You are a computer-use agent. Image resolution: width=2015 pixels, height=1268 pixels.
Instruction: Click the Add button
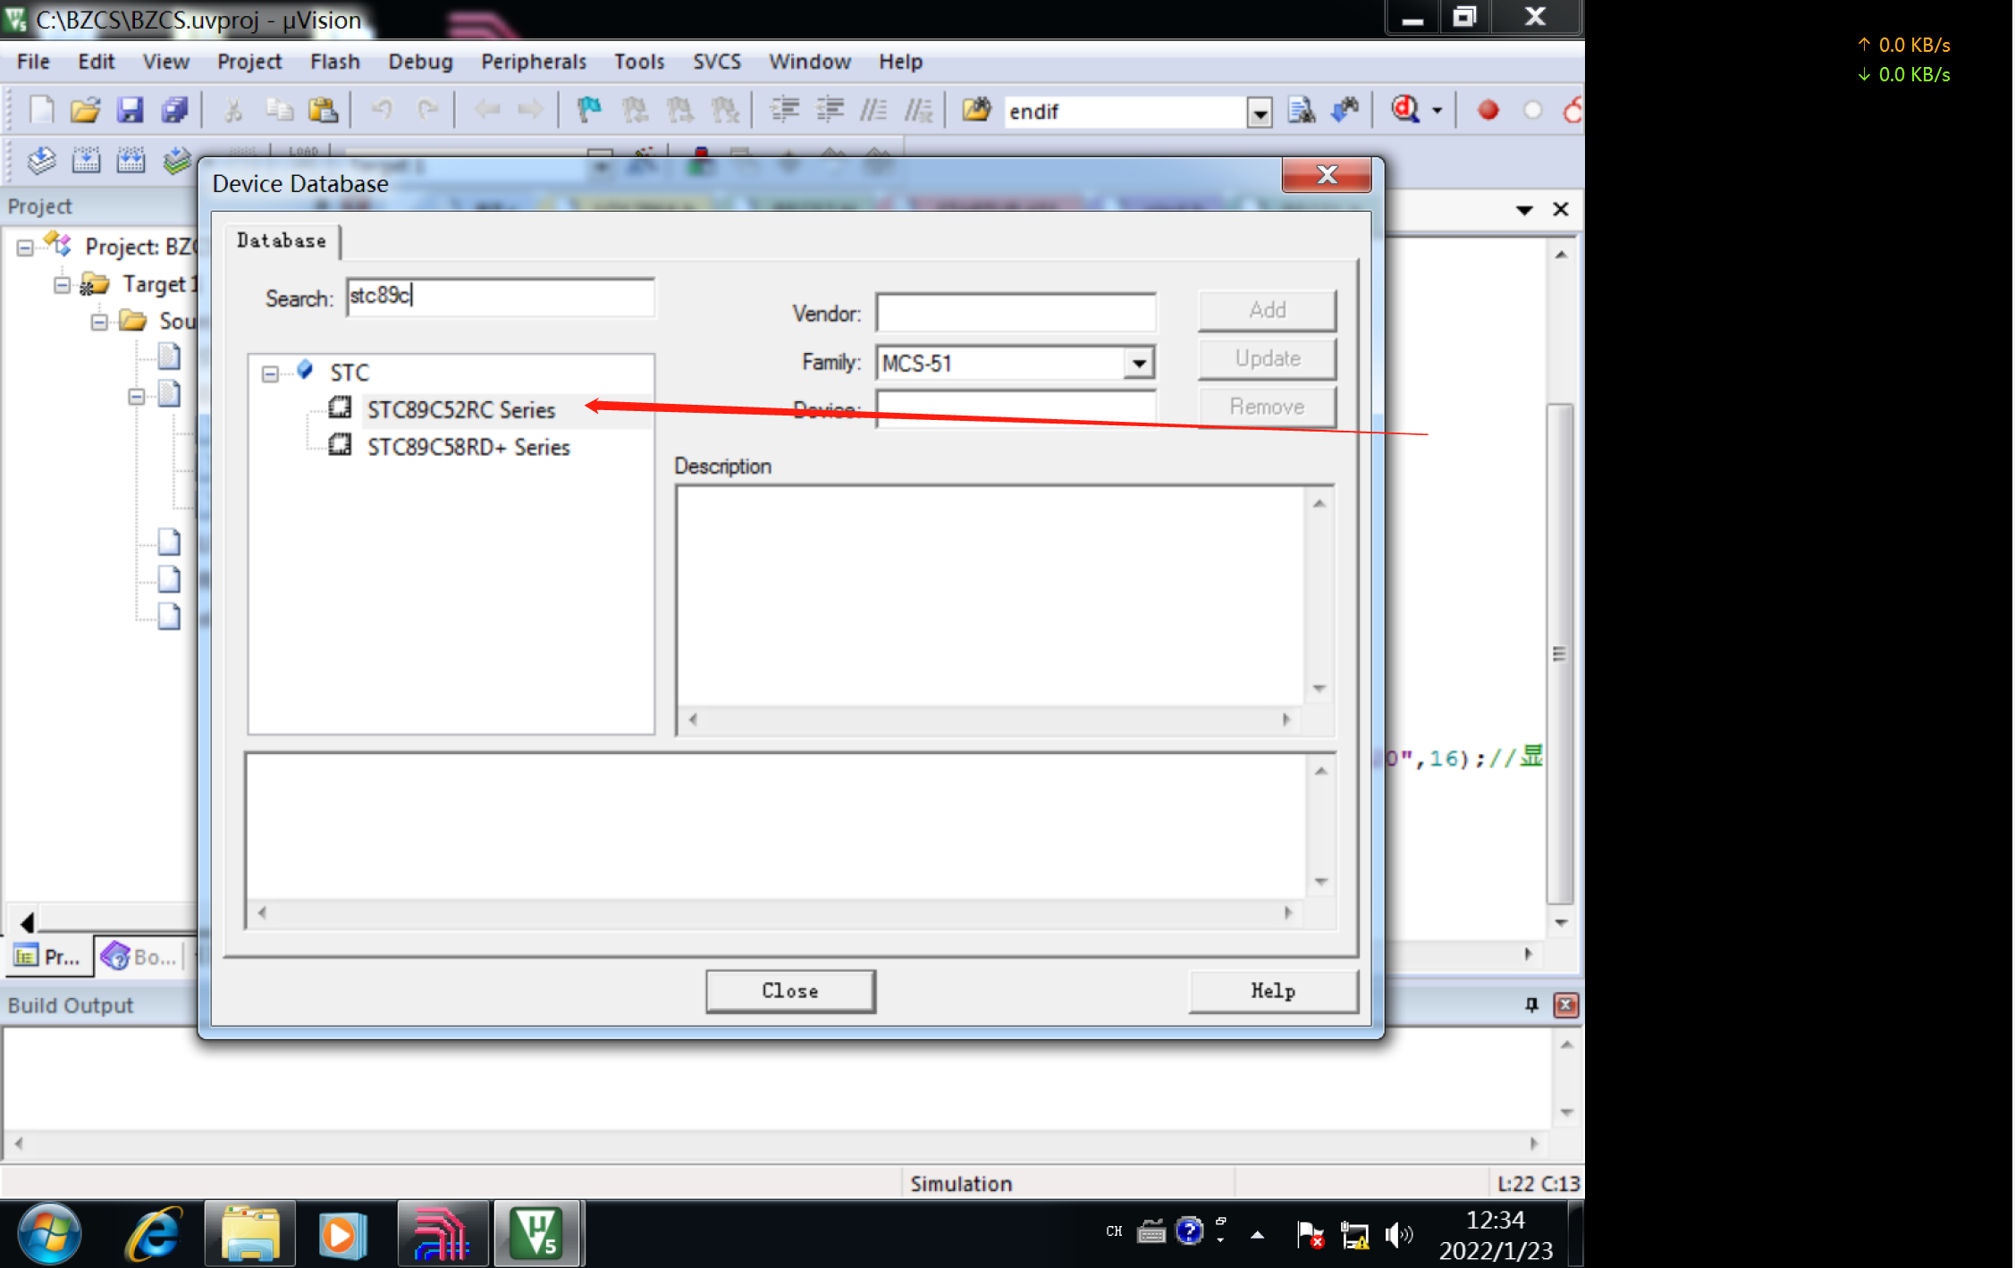coord(1267,310)
